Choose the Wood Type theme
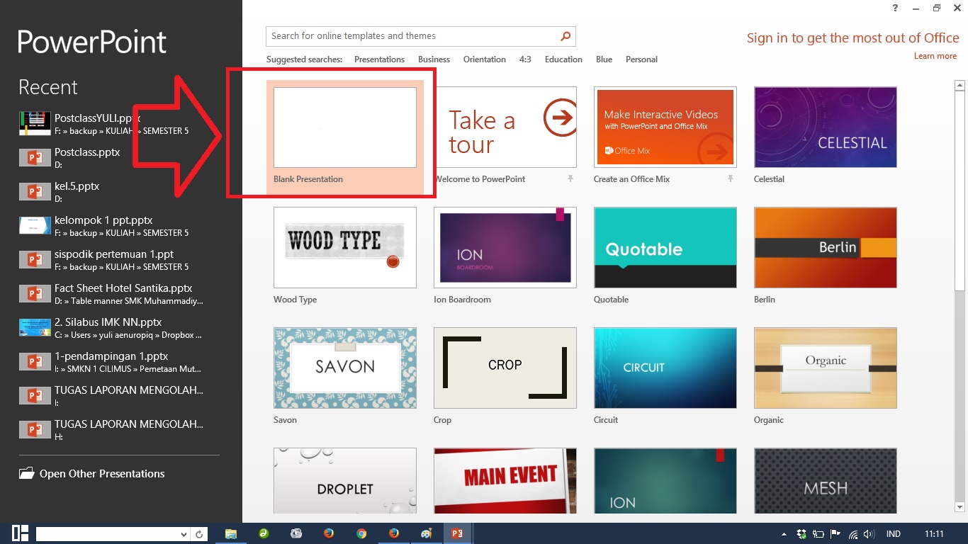968x544 pixels. click(345, 248)
